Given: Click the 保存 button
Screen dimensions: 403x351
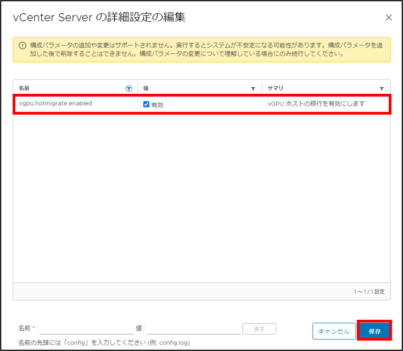Looking at the screenshot, I should coord(374,331).
